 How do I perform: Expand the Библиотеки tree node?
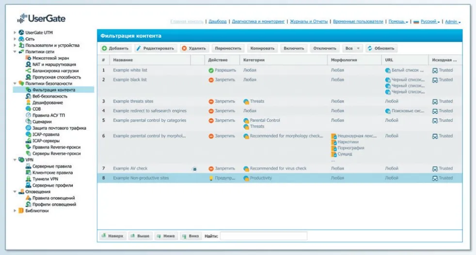(15, 211)
